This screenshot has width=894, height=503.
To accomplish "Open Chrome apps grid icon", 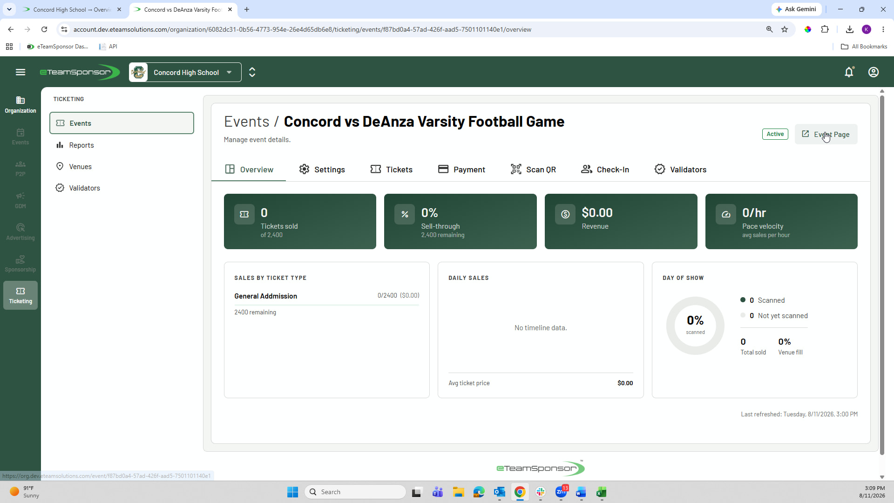I will tap(9, 47).
